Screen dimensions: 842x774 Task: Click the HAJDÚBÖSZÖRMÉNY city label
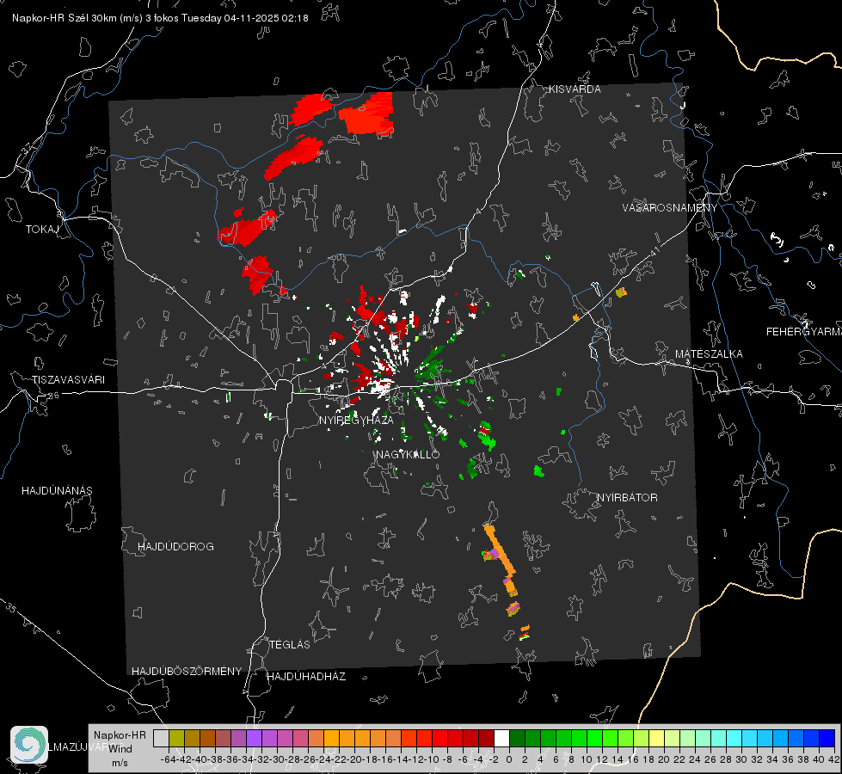(x=187, y=672)
